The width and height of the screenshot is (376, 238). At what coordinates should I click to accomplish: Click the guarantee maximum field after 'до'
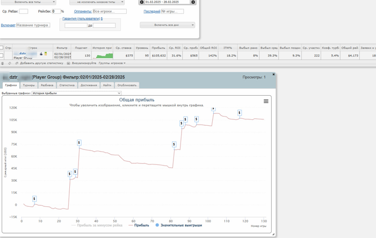point(104,25)
